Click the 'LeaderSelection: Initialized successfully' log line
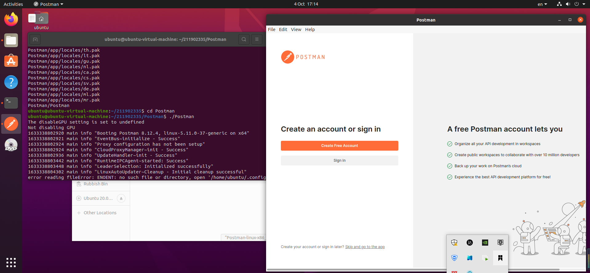Viewport: 590px width, 273px height. 121,166
